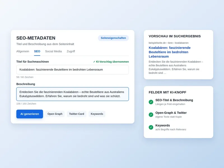Open the Zugriff tab
Viewport: 224px width, 168px height.
[x=71, y=52]
